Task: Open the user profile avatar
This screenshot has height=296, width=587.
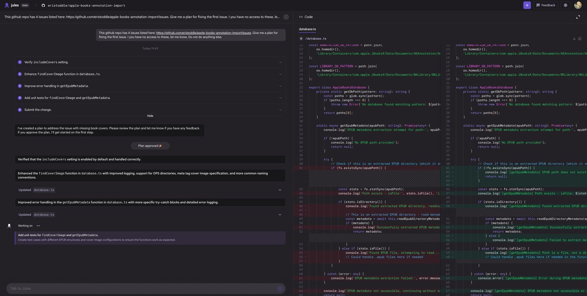Action: 578,5
